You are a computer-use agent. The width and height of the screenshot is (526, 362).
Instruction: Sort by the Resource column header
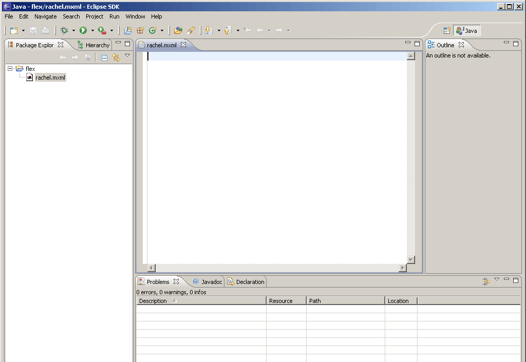point(286,301)
